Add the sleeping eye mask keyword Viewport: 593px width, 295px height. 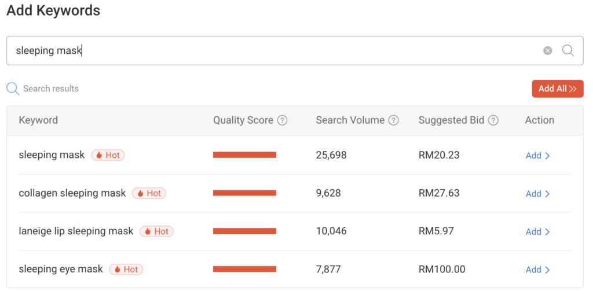coord(537,270)
